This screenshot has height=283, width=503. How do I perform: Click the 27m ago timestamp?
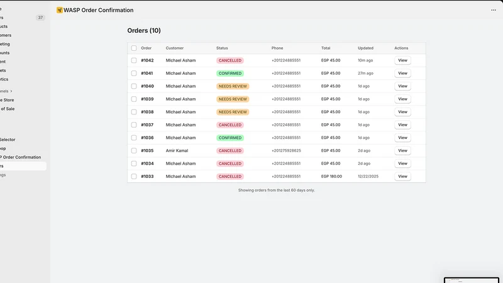(x=365, y=73)
